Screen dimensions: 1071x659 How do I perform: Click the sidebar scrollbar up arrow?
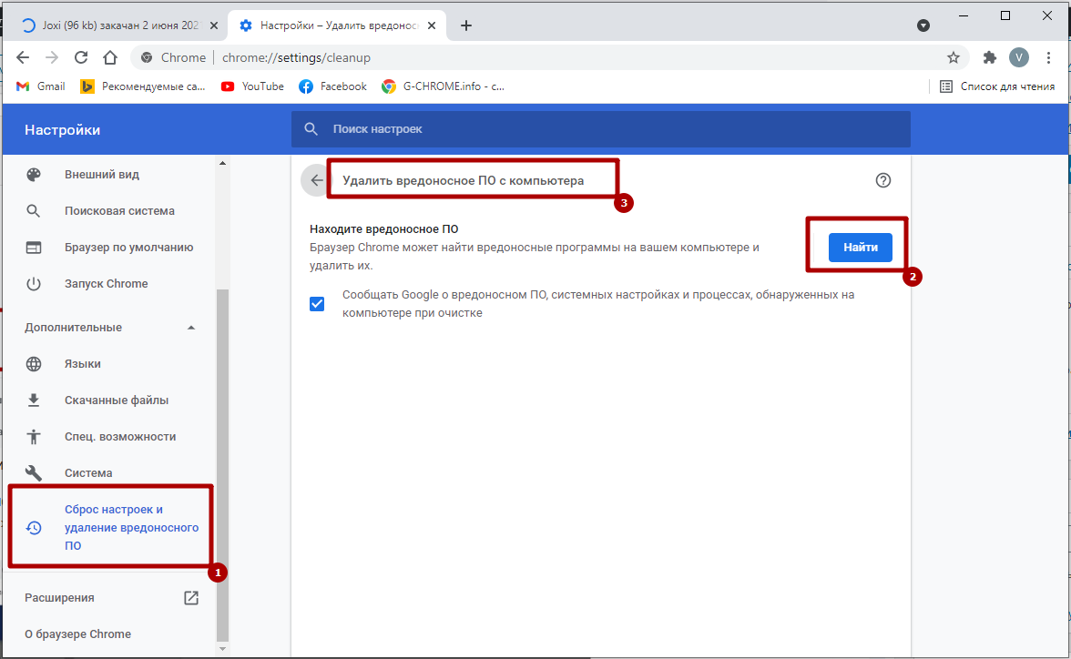coord(222,163)
